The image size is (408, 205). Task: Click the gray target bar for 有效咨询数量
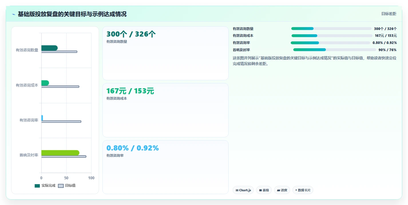click(x=59, y=52)
